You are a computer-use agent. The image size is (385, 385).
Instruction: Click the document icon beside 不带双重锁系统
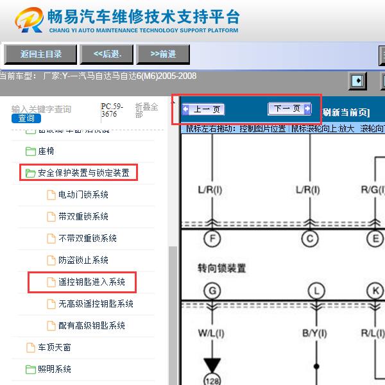tap(51, 239)
